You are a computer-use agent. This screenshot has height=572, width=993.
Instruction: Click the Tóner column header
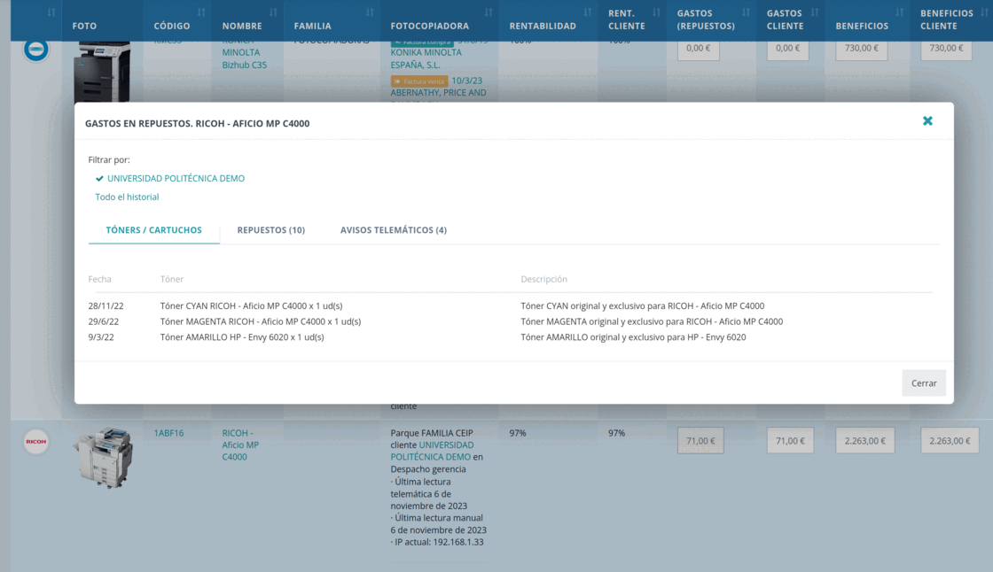coord(172,279)
